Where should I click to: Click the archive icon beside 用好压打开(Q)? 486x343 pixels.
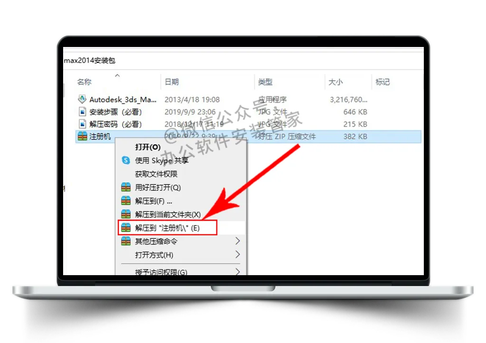(x=126, y=187)
